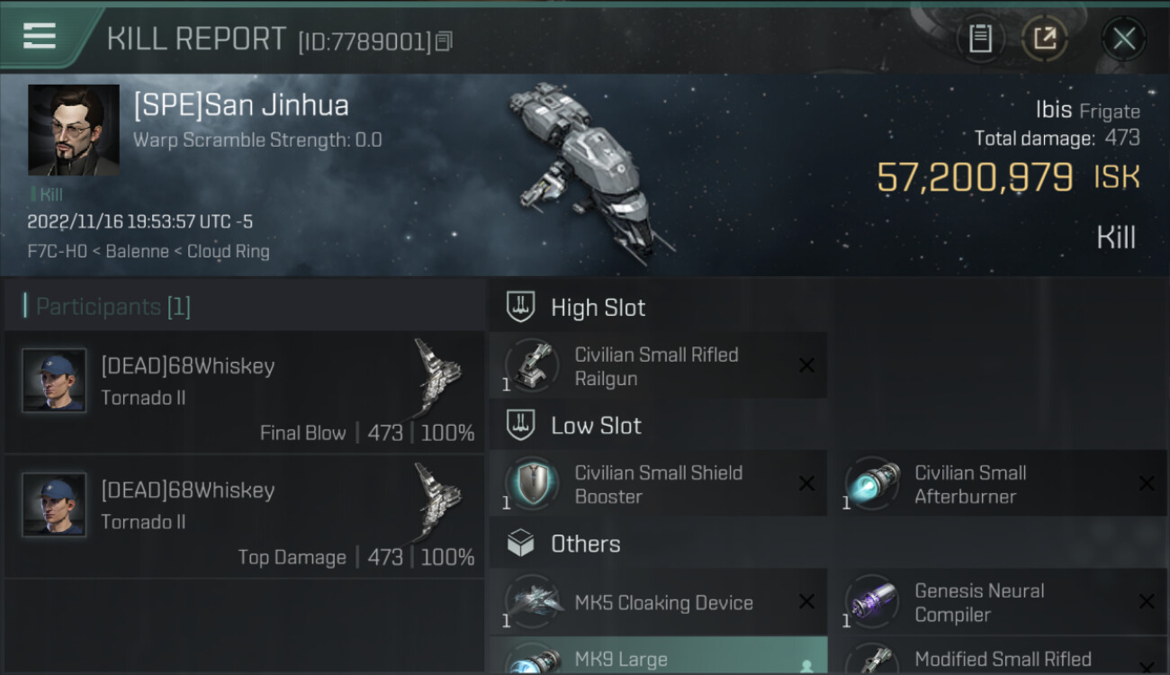
Task: Open 68Whiskey Top Damage participant entry
Action: pyautogui.click(x=245, y=516)
